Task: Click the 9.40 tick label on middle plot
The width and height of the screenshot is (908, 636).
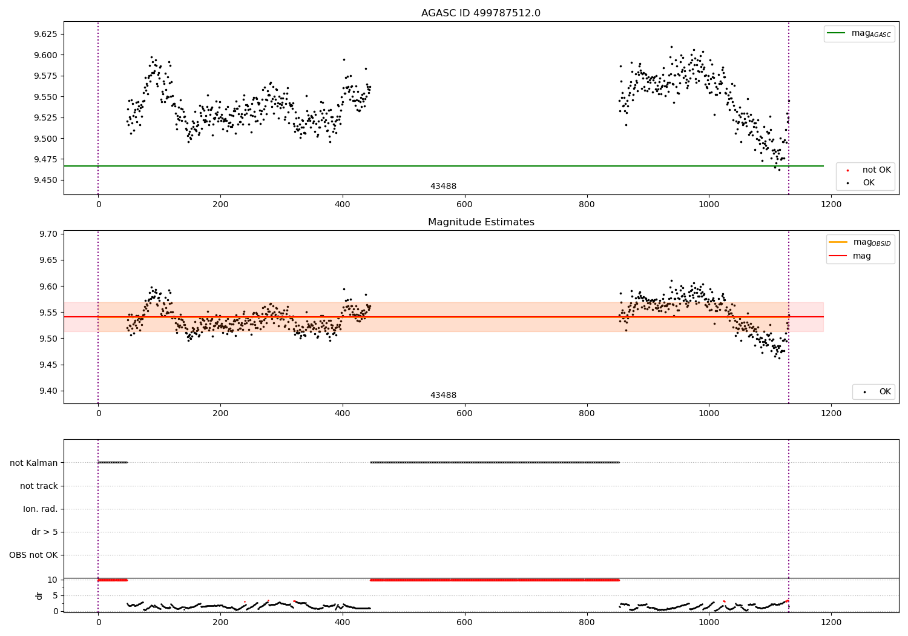Action: click(48, 391)
